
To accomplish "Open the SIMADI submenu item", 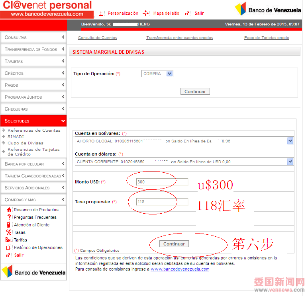I will click(16, 136).
